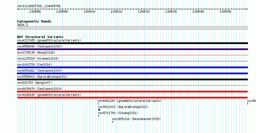The image size is (256, 133).
Task: Click the Cytogenetic Bands track title
Action: click(34, 21)
